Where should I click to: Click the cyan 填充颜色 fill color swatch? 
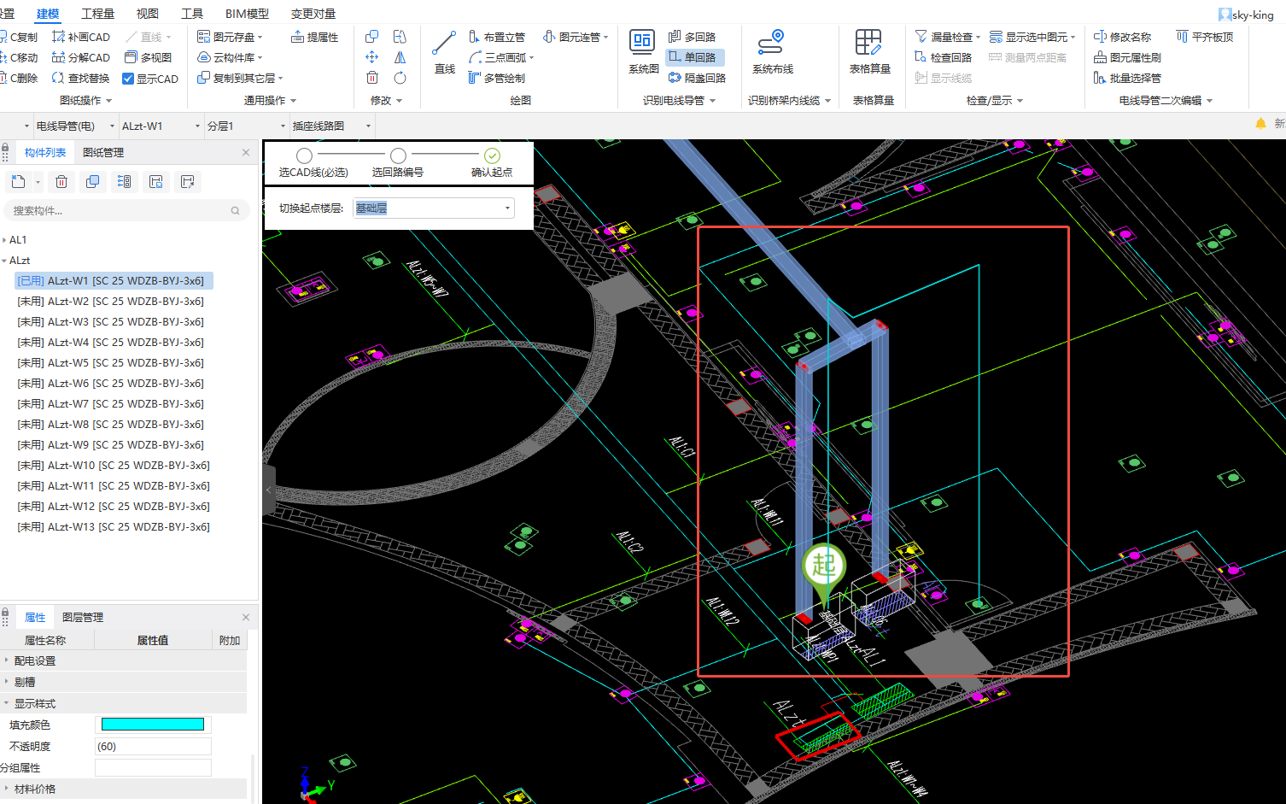pyautogui.click(x=153, y=725)
